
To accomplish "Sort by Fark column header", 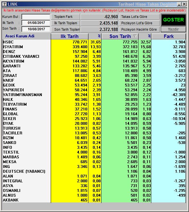I will click(169, 36).
